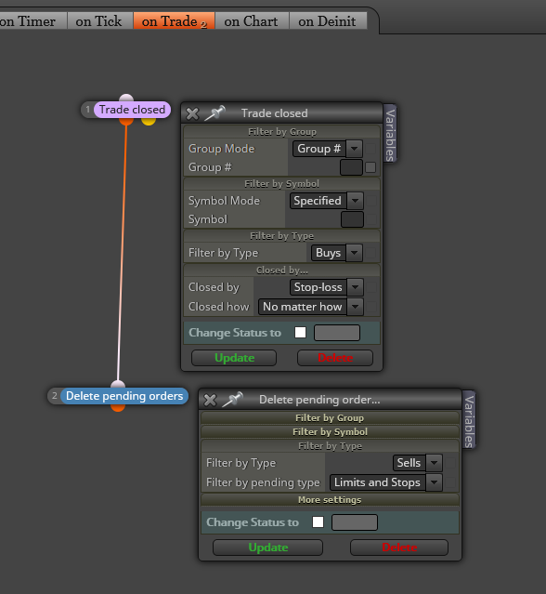Select the Trade closed node block
Image resolution: width=546 pixels, height=594 pixels.
(132, 110)
